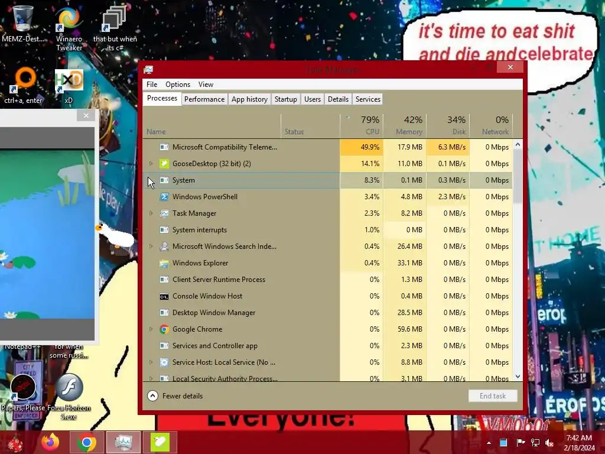Click the Client Server Runtime Process icon
Image resolution: width=605 pixels, height=454 pixels.
(x=164, y=280)
